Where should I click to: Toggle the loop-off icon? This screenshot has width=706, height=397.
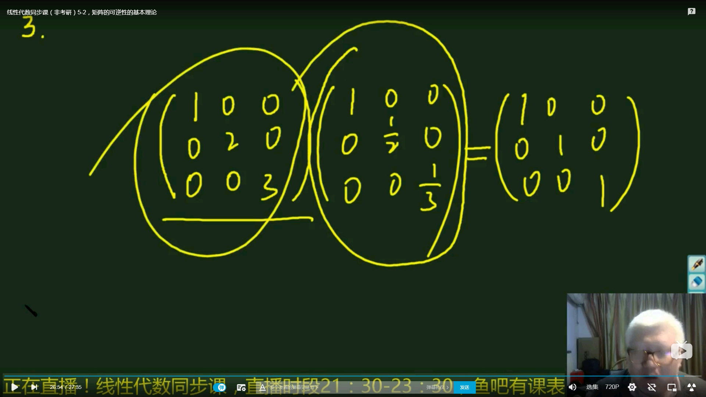point(652,387)
